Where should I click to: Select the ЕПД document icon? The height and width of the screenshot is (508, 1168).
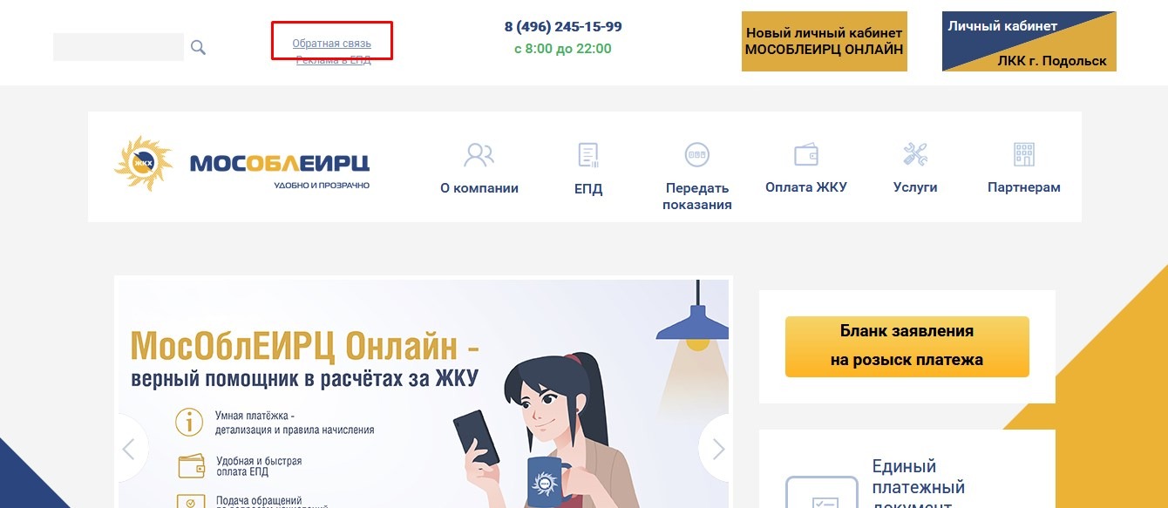click(588, 155)
